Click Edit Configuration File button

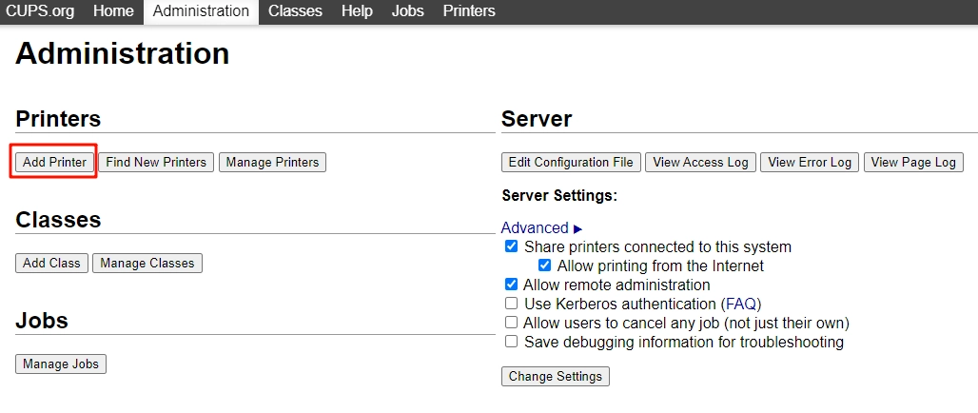571,163
